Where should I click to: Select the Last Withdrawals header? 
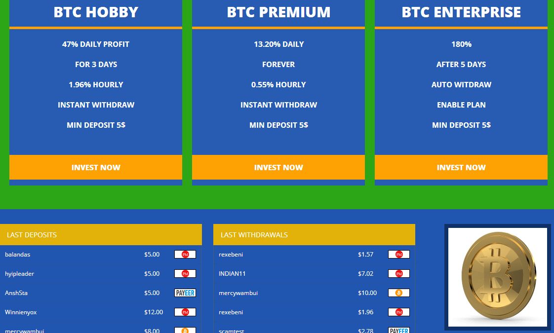coord(314,235)
